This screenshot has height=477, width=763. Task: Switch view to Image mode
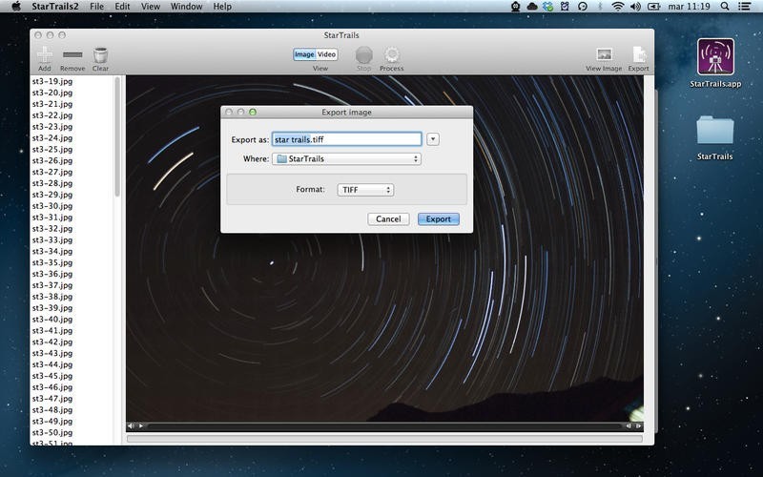point(304,54)
